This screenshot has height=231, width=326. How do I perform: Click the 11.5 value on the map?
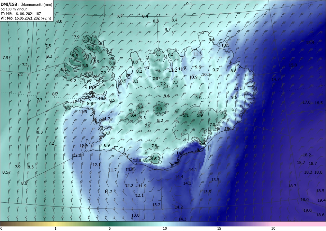(x=83, y=112)
